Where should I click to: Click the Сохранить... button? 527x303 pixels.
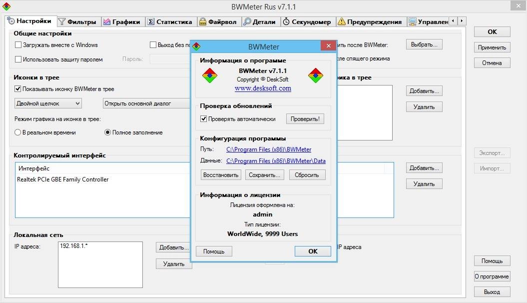pyautogui.click(x=265, y=175)
